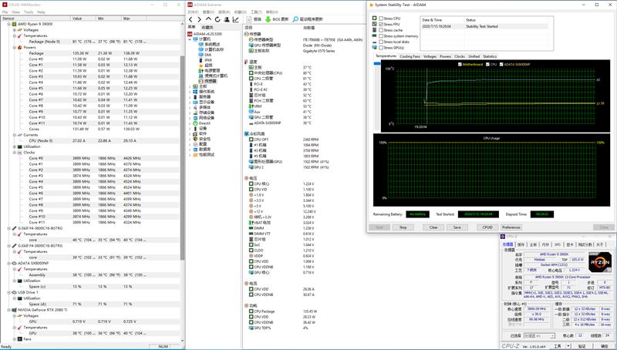Select 传感器 sensor node in AIDA64 tree
This screenshot has width=617, height=350.
click(x=207, y=81)
